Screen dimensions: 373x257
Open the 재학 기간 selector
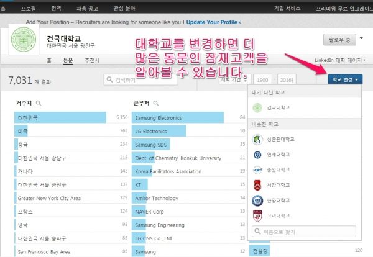pos(234,79)
